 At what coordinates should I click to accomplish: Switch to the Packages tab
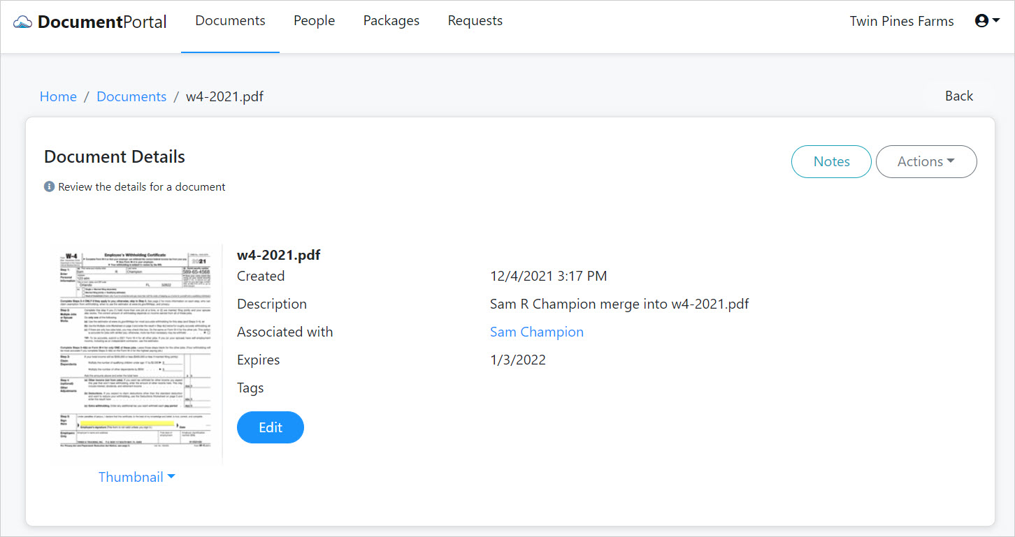pyautogui.click(x=391, y=20)
